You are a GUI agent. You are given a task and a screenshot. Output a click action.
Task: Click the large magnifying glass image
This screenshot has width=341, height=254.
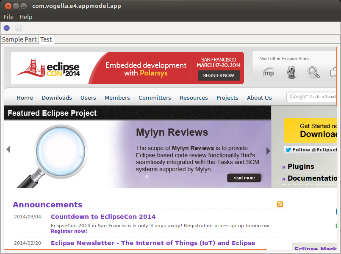click(52, 156)
